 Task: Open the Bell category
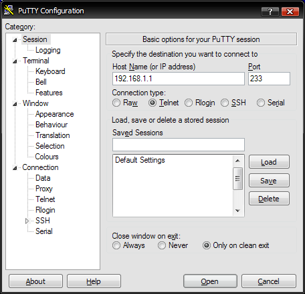(x=41, y=82)
